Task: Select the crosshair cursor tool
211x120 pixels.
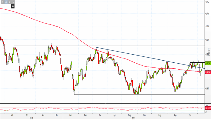Action: pos(3,2)
